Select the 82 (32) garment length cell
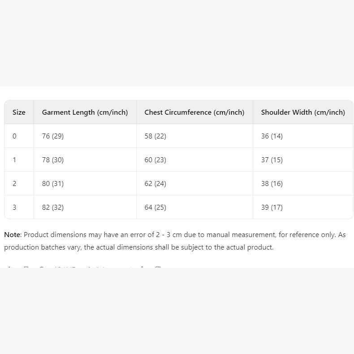 (53, 207)
